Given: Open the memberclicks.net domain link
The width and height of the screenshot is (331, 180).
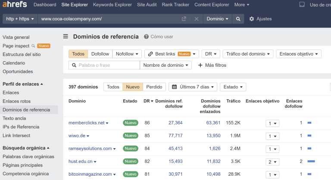Looking at the screenshot, I should click(86, 123).
